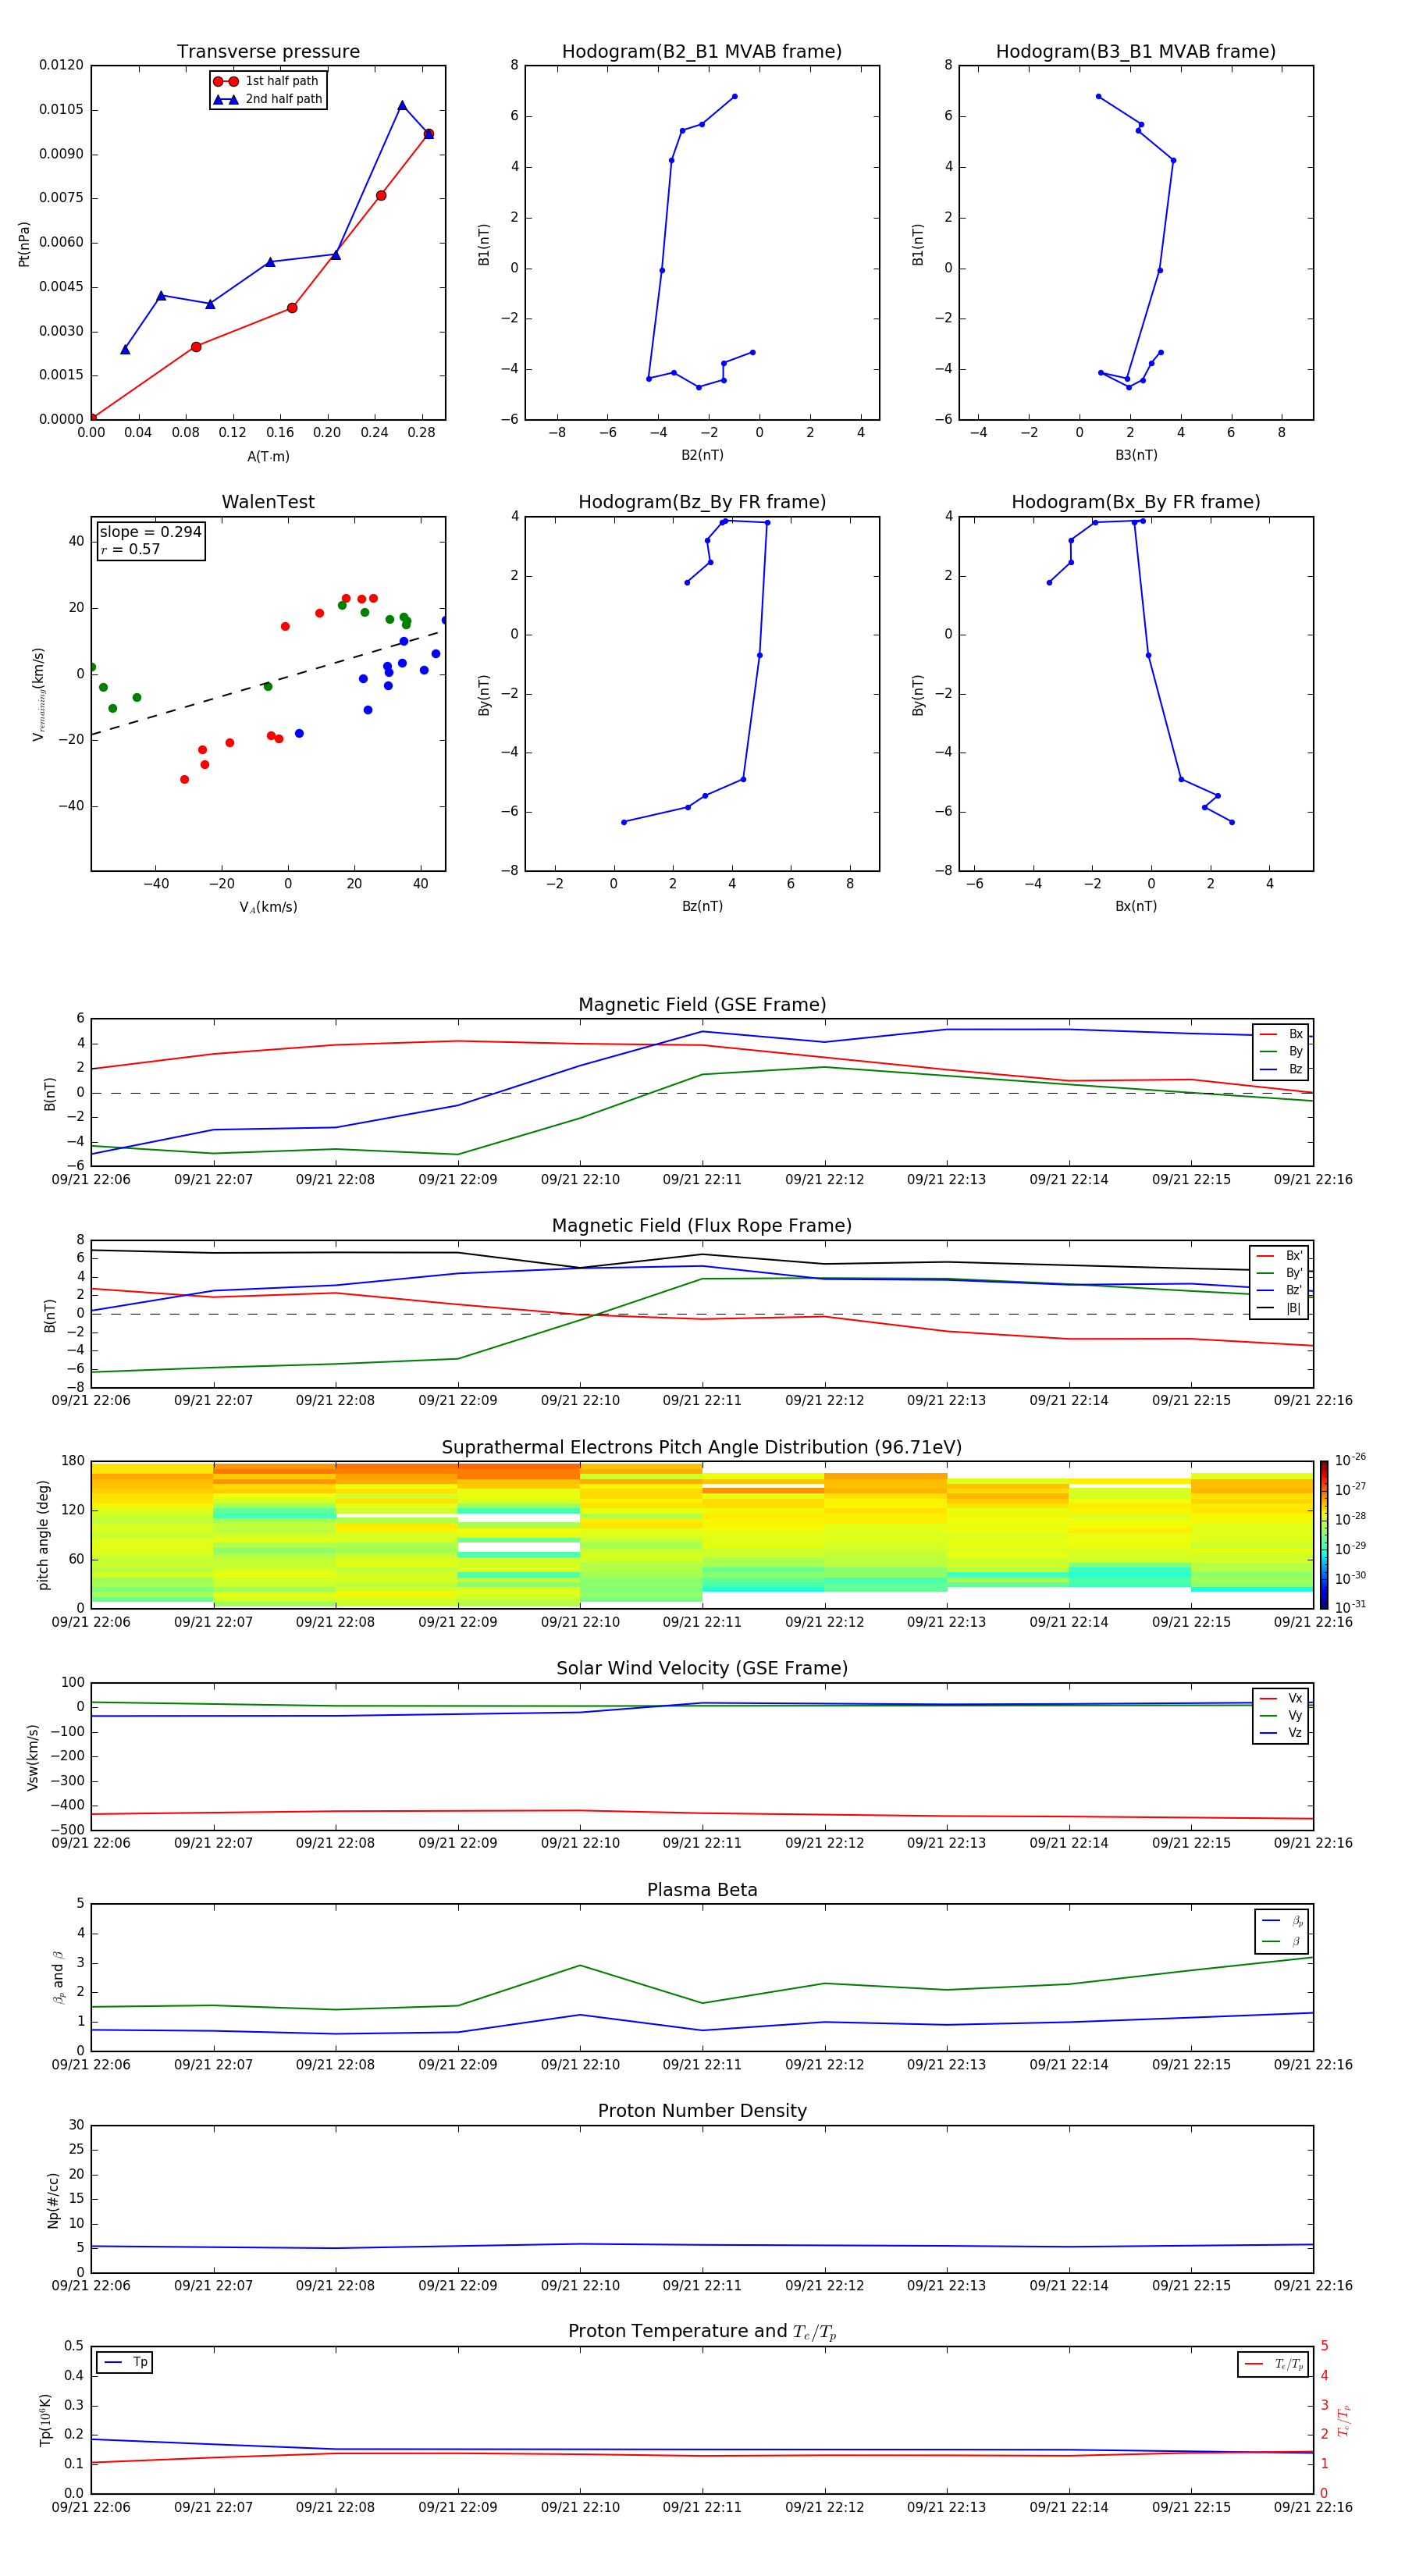Click 'Vz' legend entry in velocity plot
Screen dimensions: 1405x2576
[x=1281, y=1733]
